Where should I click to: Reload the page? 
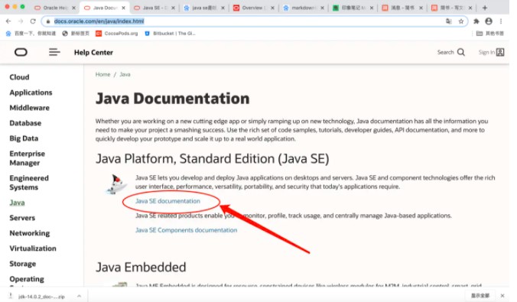33,21
